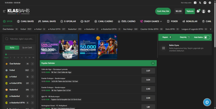The width and height of the screenshot is (216, 109).
Task: Select League of Legends (BTR) in strip
Action: (195, 29)
